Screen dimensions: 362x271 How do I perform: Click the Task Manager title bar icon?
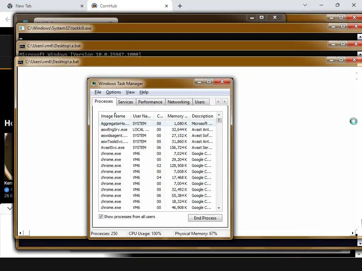[x=94, y=83]
